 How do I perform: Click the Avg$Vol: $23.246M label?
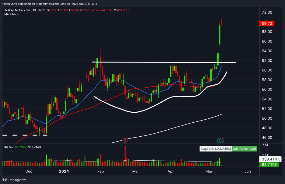[x=216, y=149]
